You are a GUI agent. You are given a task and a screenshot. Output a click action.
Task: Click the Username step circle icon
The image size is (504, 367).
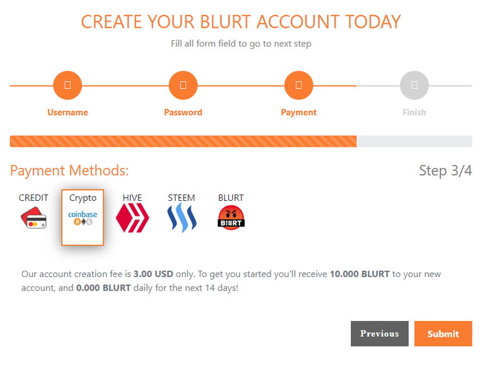click(x=67, y=85)
